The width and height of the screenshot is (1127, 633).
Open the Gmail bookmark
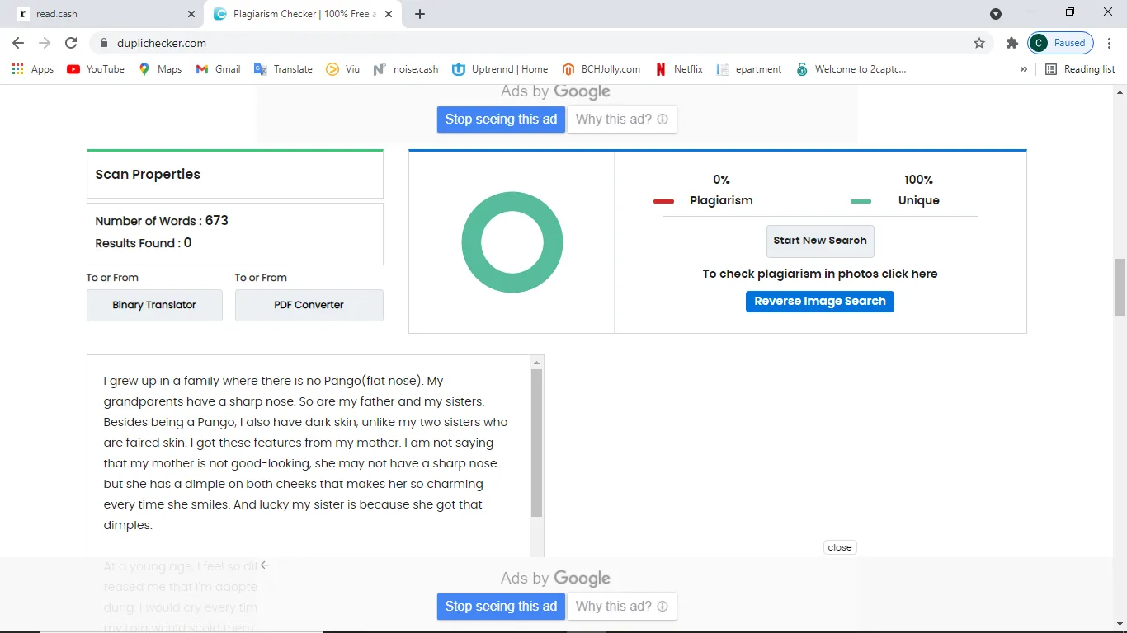(x=219, y=69)
